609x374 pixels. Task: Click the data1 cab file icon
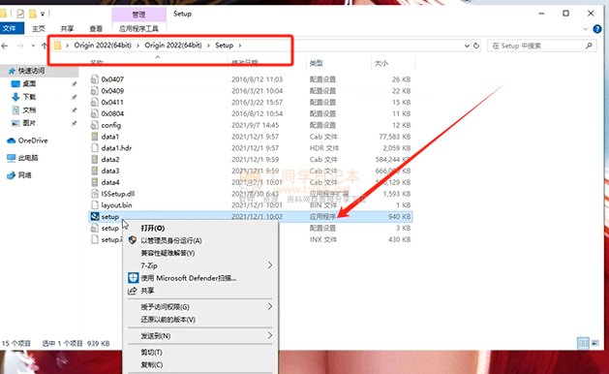tap(95, 137)
